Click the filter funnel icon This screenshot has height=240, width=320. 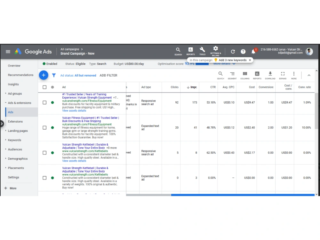[54, 75]
